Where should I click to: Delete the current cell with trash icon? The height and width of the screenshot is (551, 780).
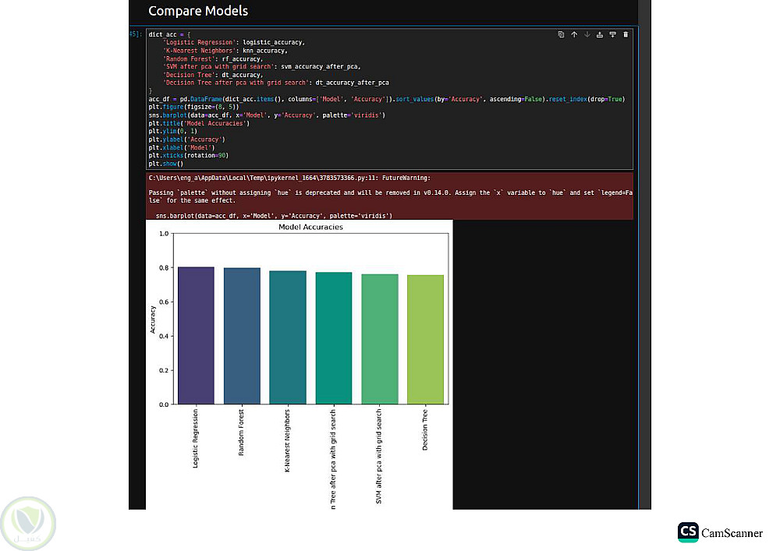(x=625, y=34)
